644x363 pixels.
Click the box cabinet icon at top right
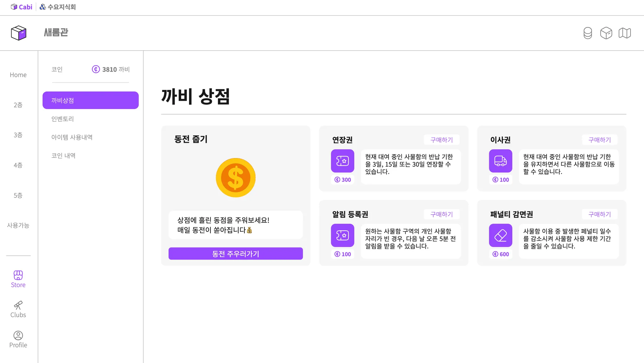606,33
